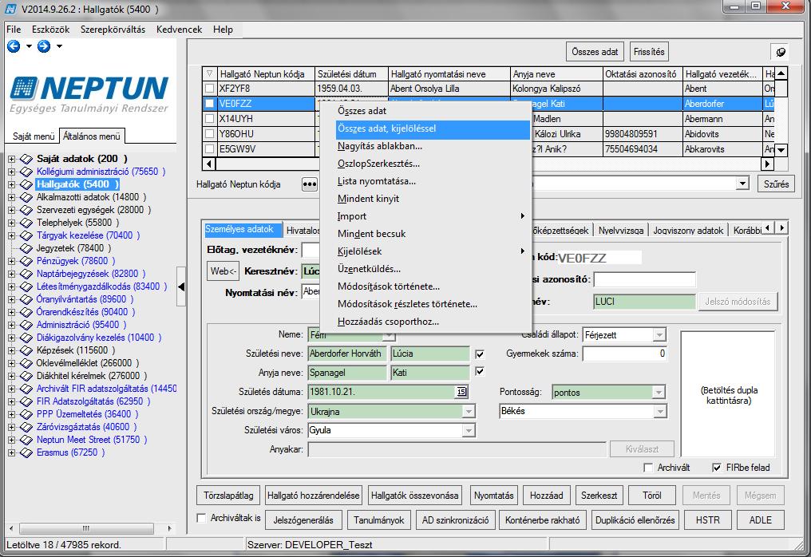Viewport: 811px width, 557px height.
Task: Click grid vertical scrollbar down arrow
Action: click(781, 151)
